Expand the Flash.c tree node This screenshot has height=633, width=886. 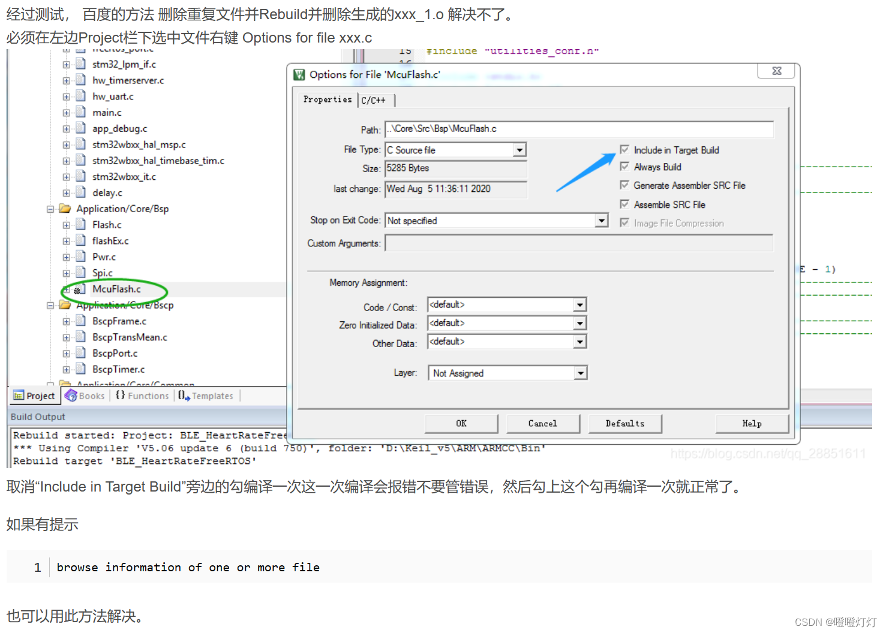[67, 225]
